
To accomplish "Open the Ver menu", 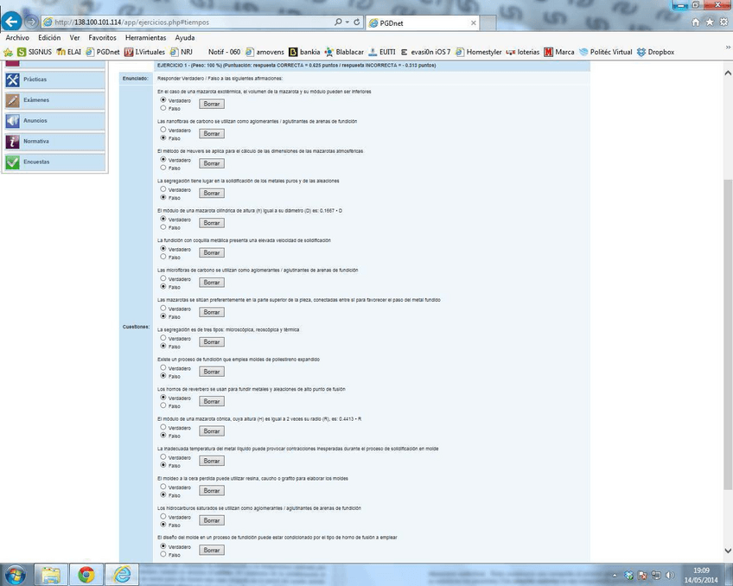I will pos(74,37).
